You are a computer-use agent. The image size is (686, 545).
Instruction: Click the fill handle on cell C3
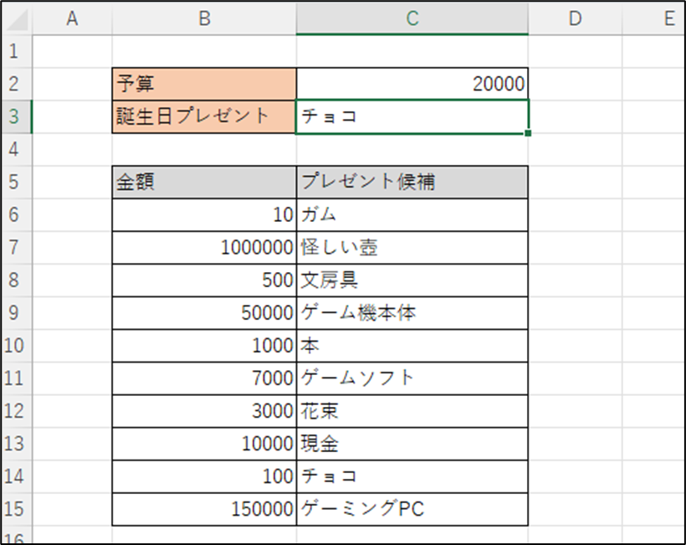(528, 133)
